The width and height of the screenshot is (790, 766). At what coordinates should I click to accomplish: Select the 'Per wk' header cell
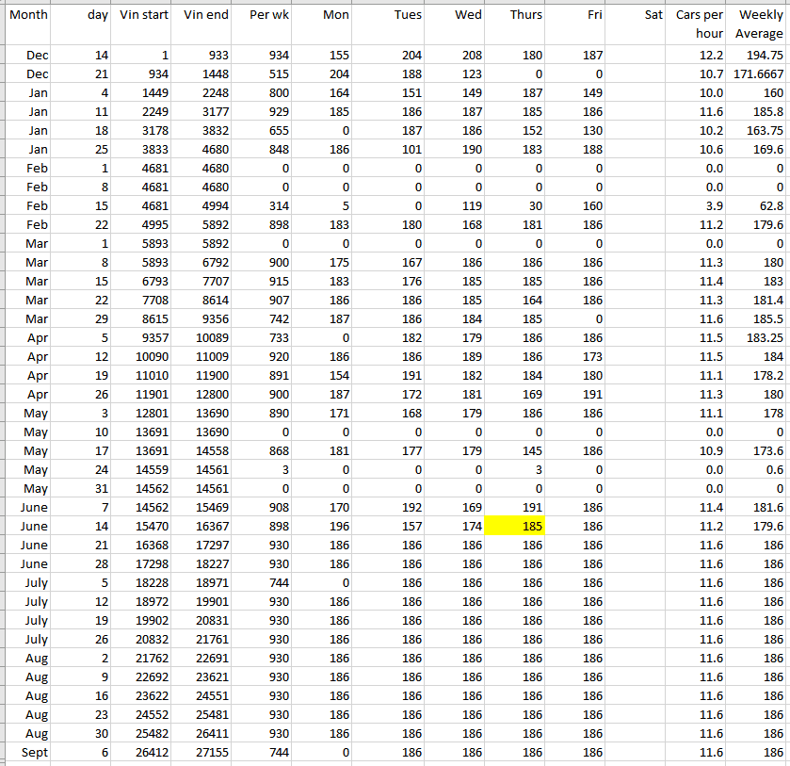click(x=264, y=24)
